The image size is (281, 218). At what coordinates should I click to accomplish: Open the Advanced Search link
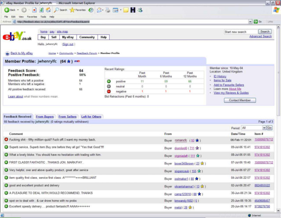click(x=260, y=36)
